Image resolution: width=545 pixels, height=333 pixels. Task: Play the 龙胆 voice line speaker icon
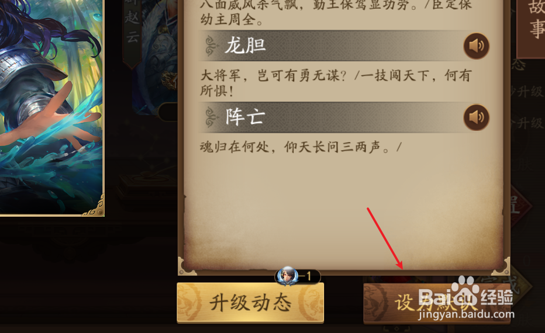click(x=476, y=46)
